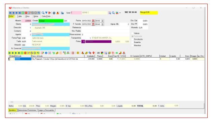Open the F. Servicio calendar picker

point(93,24)
